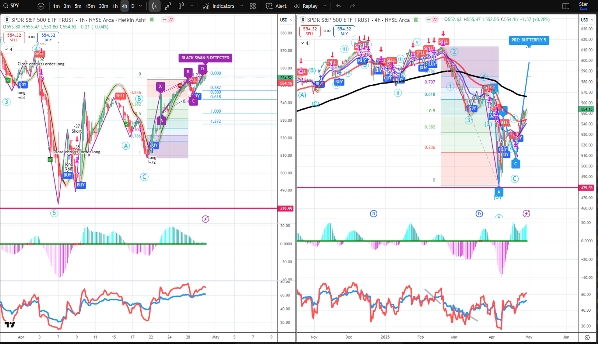Select the hollow candles chart style icon
Viewport: 598px width, 344px height.
pyautogui.click(x=181, y=6)
